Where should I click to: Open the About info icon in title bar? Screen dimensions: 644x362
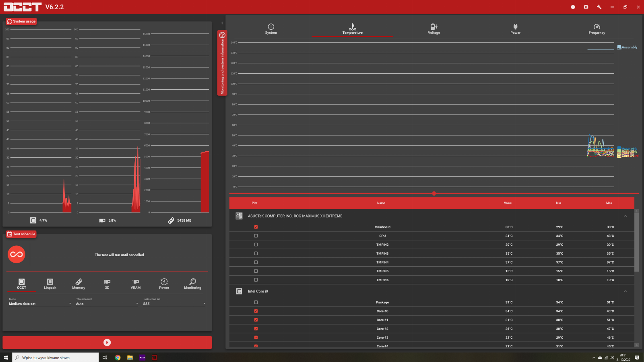tap(573, 7)
